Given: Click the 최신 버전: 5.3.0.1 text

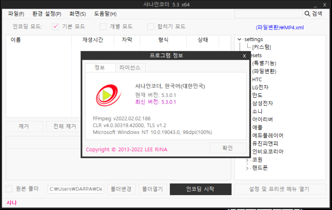Looking at the screenshot, I should pyautogui.click(x=156, y=102).
